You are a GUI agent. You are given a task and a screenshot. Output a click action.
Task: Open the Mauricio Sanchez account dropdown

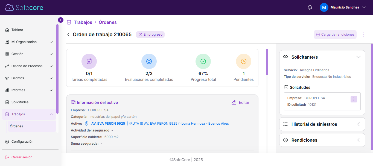(343, 7)
